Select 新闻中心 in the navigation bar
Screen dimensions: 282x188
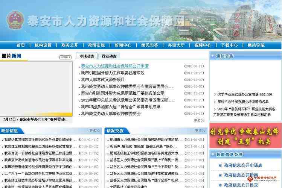[123, 45]
